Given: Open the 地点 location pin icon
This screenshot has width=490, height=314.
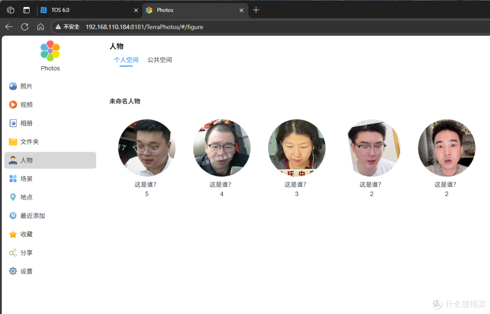Looking at the screenshot, I should point(13,197).
